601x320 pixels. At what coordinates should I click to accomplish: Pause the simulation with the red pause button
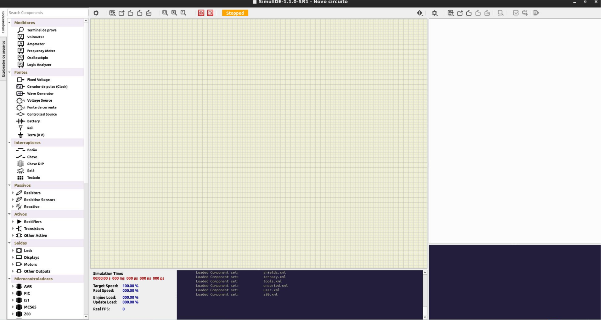210,13
